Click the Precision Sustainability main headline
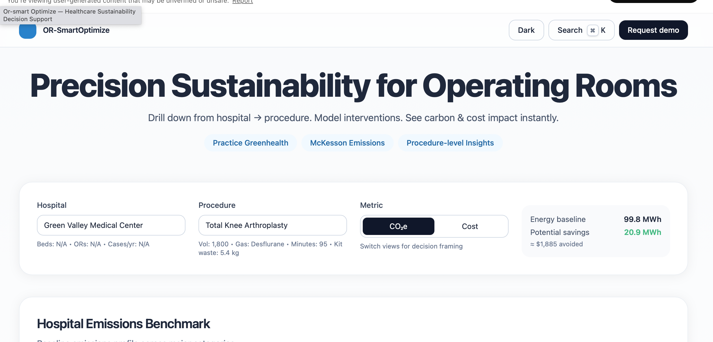Viewport: 713px width, 342px height. (353, 86)
